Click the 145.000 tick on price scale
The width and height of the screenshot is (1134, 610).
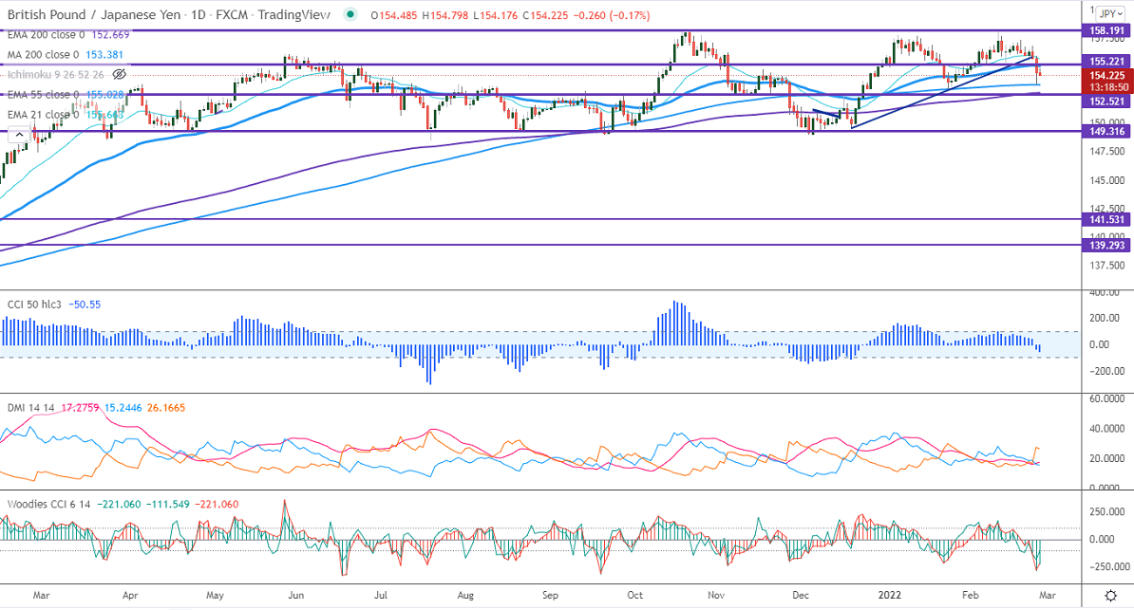coord(1107,180)
